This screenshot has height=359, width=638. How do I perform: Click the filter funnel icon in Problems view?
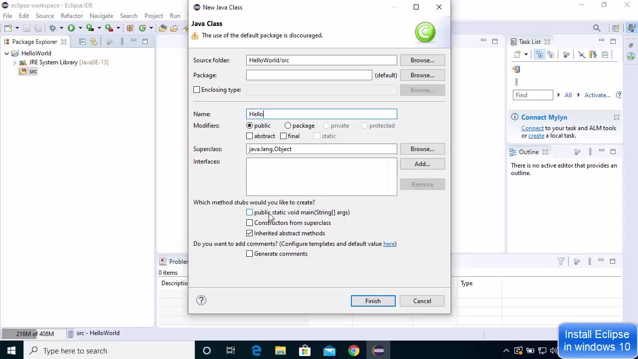(561, 261)
